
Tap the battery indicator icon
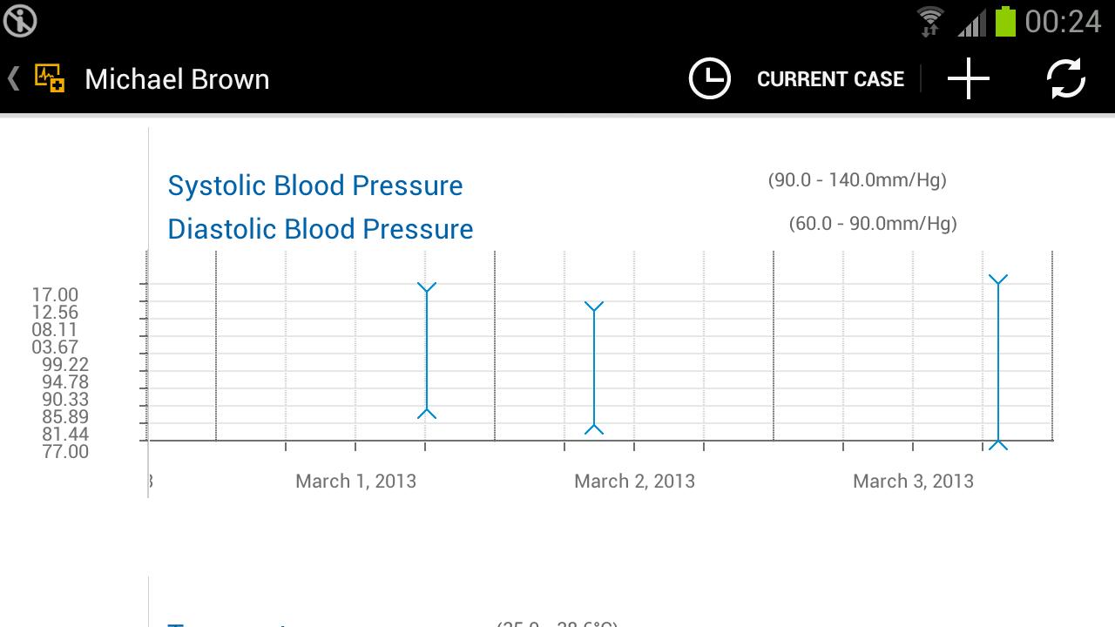[x=1005, y=21]
